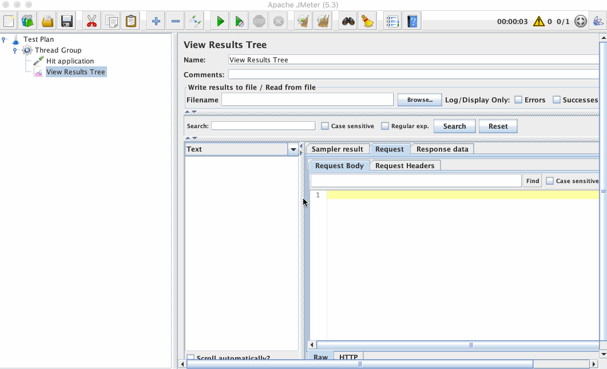The width and height of the screenshot is (607, 369).
Task: Click the Cut scissors toolbar icon
Action: (91, 21)
